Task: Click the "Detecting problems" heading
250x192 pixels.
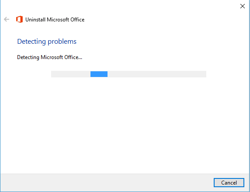Action: pos(47,42)
